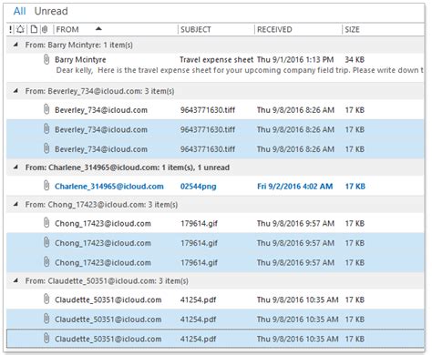Click '179614.gif' in the unhighlighted Chong row
Screen dimensions: 432x355
[199, 223]
